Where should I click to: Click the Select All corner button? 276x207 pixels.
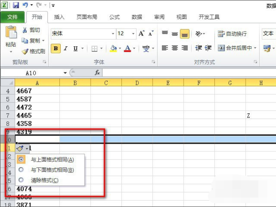click(7, 83)
